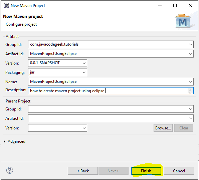This screenshot has width=199, height=180.
Task: Click the 'New Maven project' heading
Action: point(23,16)
